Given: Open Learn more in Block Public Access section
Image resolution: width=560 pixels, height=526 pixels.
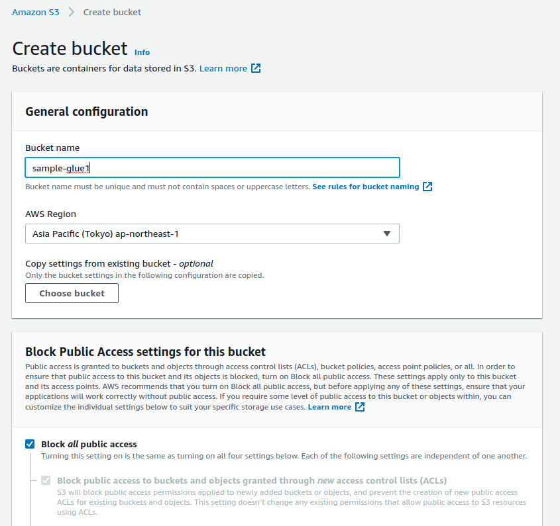Looking at the screenshot, I should pos(329,407).
